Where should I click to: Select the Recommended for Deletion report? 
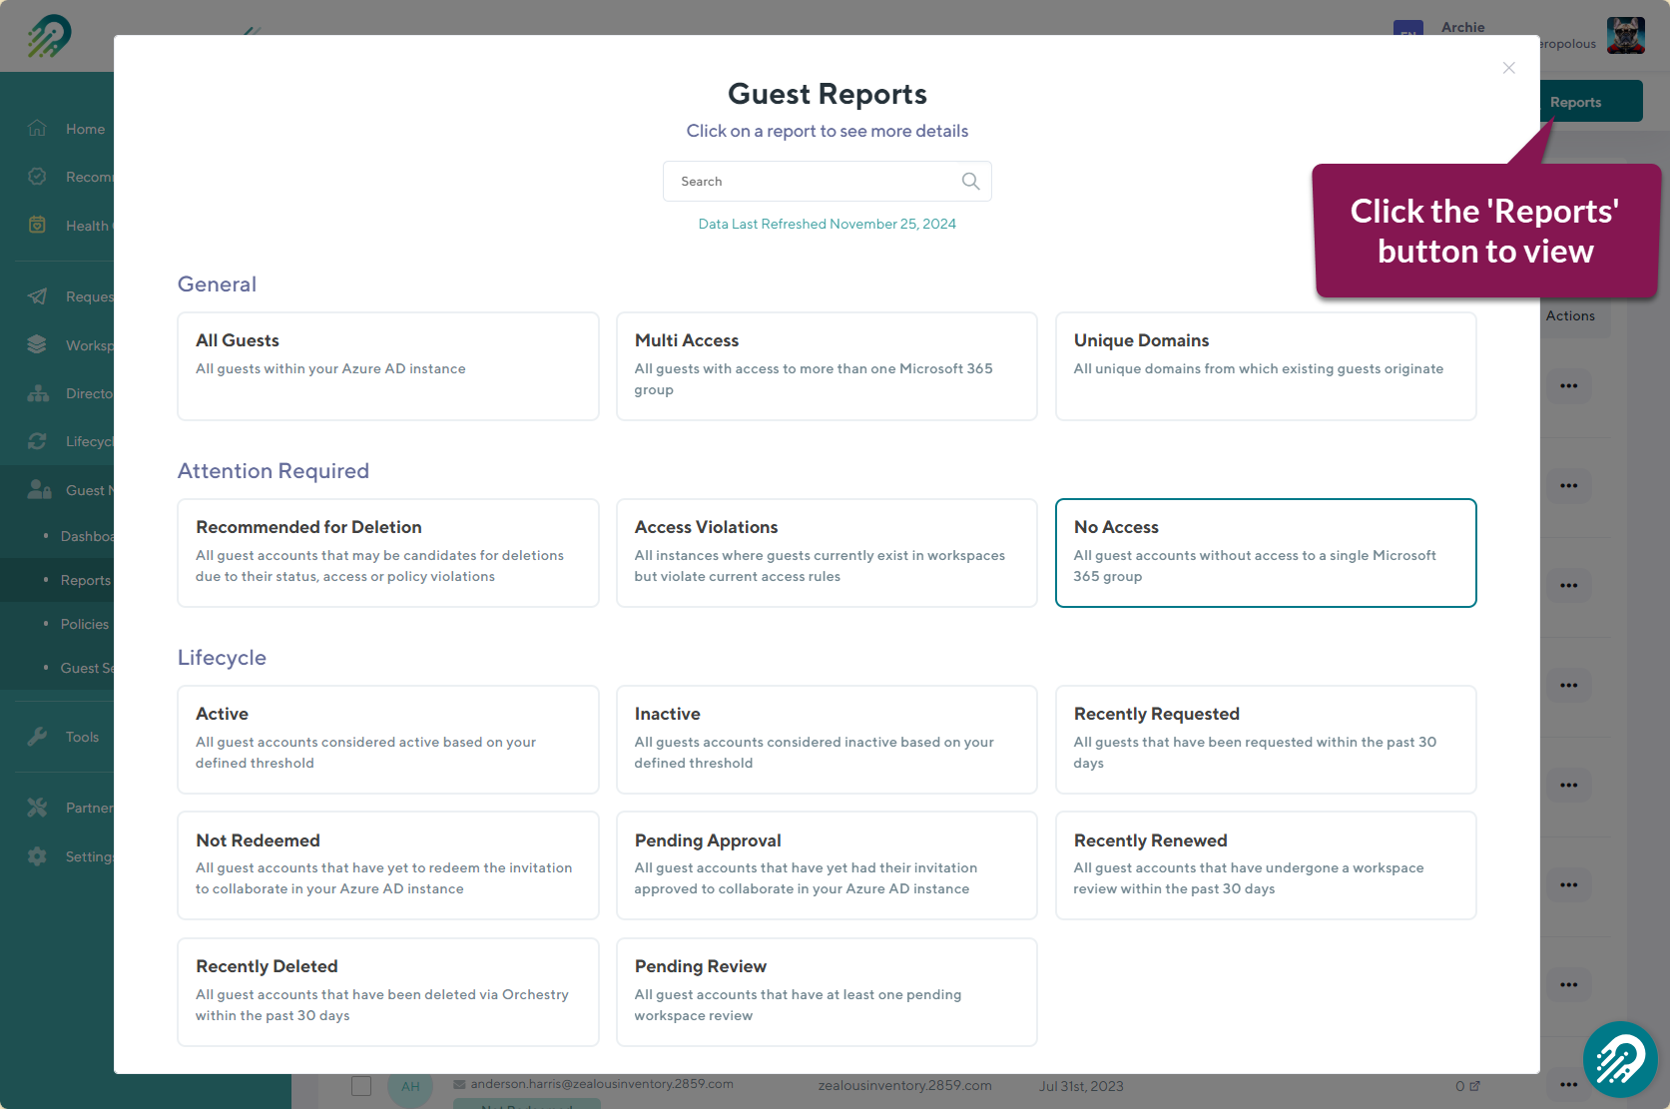[x=387, y=552]
